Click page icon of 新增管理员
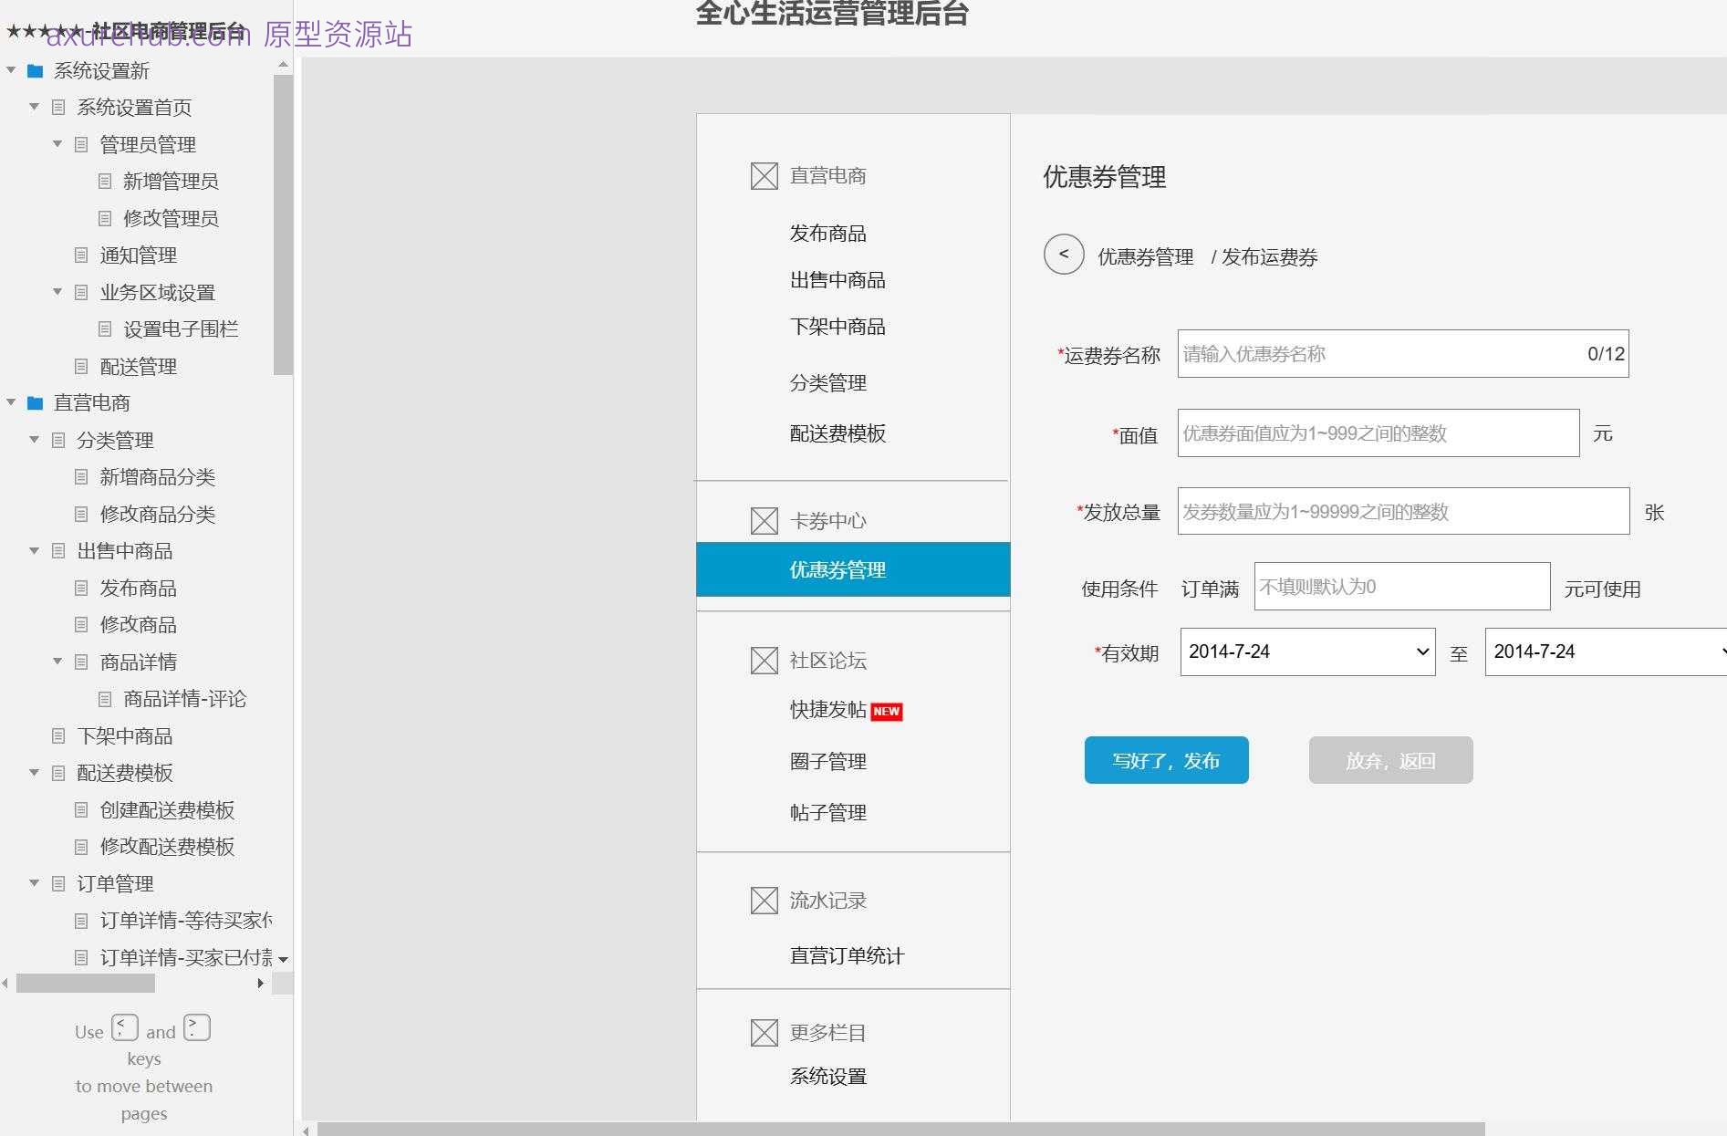Screen dimensions: 1727x1136 (x=105, y=181)
